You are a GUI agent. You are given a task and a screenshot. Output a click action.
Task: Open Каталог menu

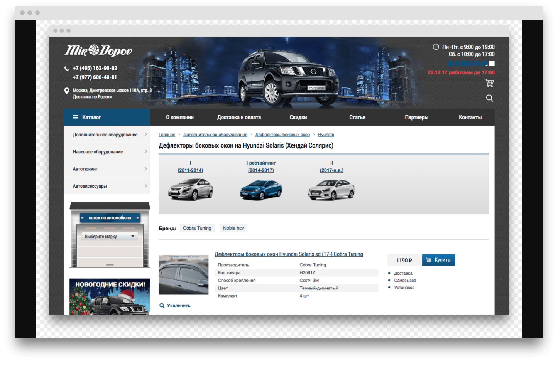coord(107,117)
